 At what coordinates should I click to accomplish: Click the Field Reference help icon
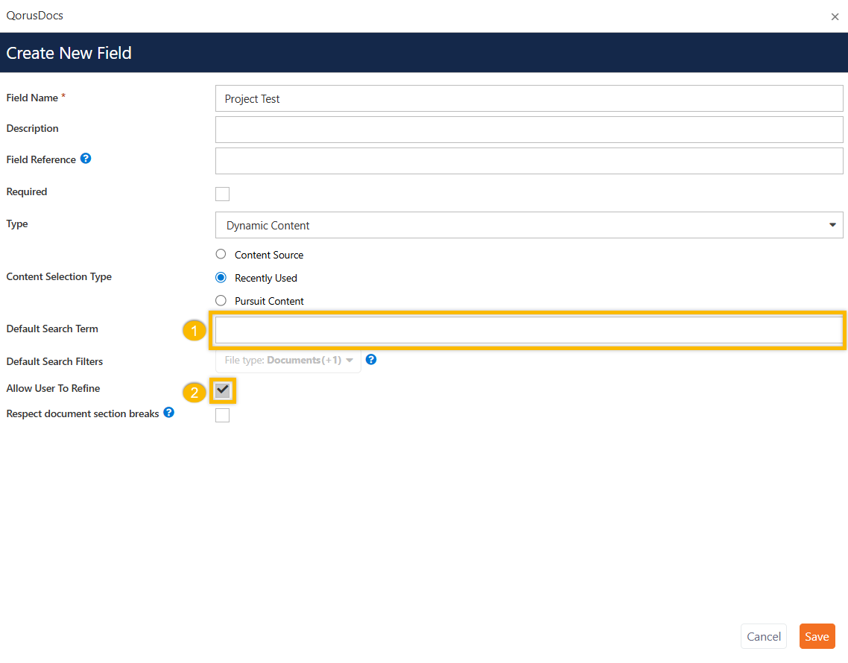click(x=86, y=159)
